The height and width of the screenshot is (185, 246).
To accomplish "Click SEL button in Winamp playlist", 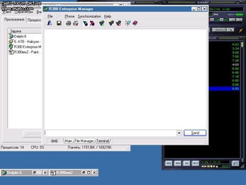I will (187, 163).
